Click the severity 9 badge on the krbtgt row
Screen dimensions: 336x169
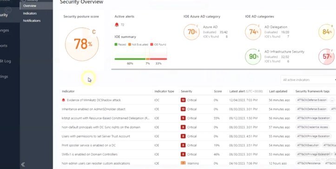coord(183,118)
